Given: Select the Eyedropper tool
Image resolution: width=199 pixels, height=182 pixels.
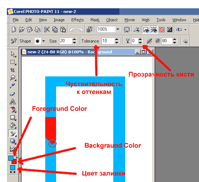Looking at the screenshot, I should click(12, 85).
